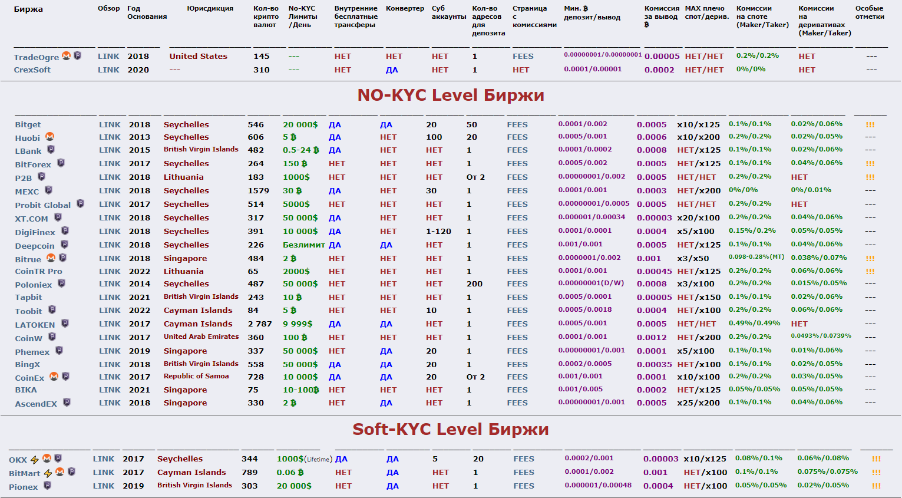902x498 pixels.
Task: Click the shield icon next to Pionex
Action: 47,486
